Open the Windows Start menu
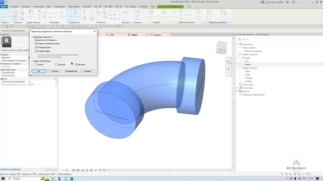323x181 pixels. (x=3, y=178)
